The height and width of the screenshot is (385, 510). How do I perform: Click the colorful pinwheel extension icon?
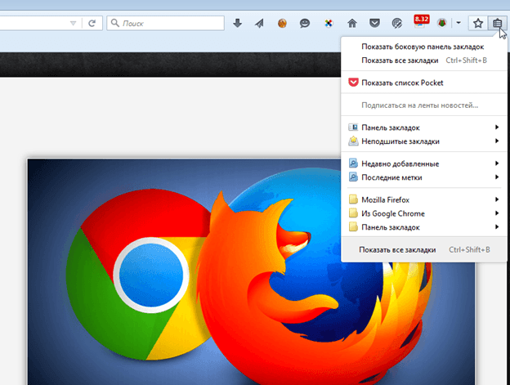pos(329,23)
